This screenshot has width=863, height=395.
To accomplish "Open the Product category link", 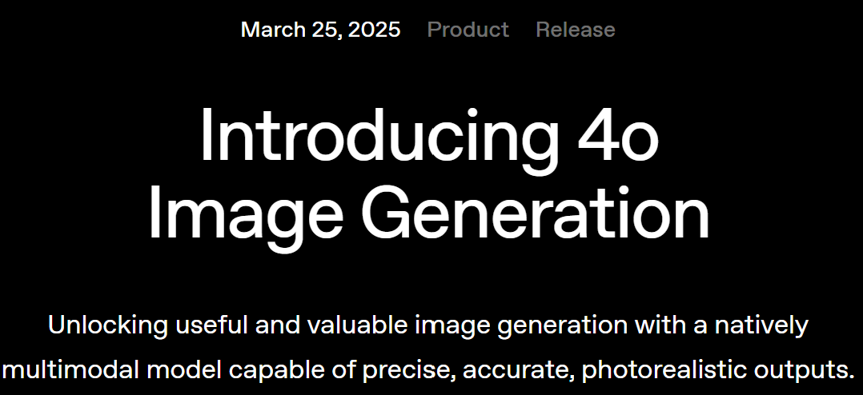I will click(468, 30).
